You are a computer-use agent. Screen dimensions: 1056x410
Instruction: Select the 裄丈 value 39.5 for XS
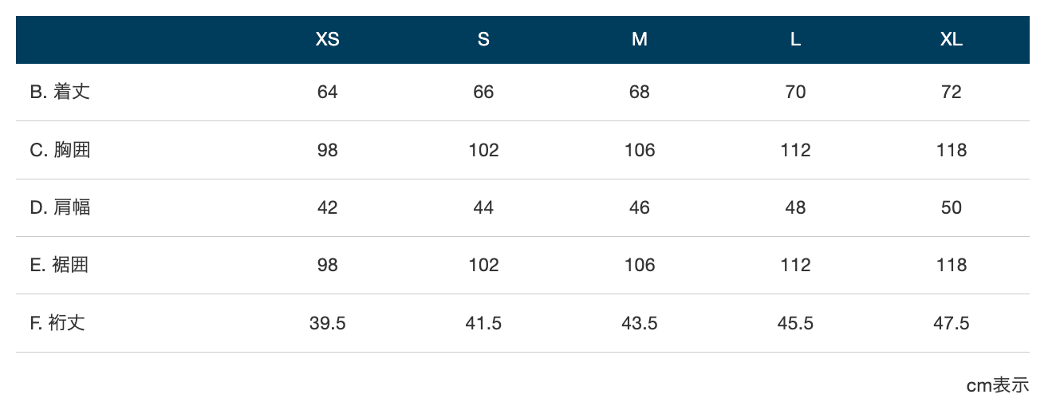pyautogui.click(x=327, y=323)
